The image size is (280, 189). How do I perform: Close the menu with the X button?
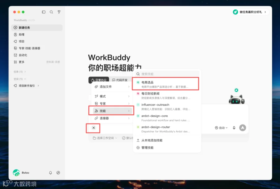tap(94, 128)
